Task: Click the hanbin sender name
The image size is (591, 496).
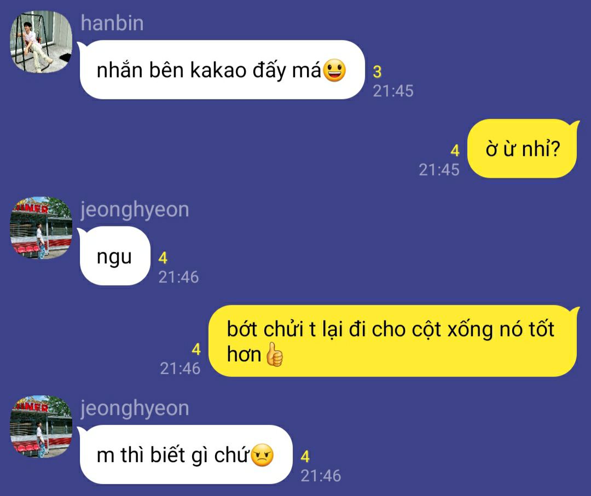Action: tap(112, 24)
